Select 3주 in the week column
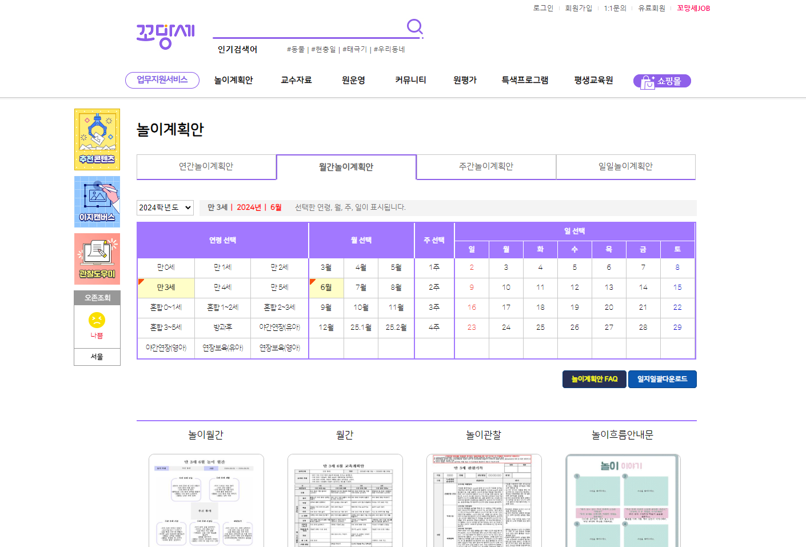806x547 pixels. pos(434,308)
